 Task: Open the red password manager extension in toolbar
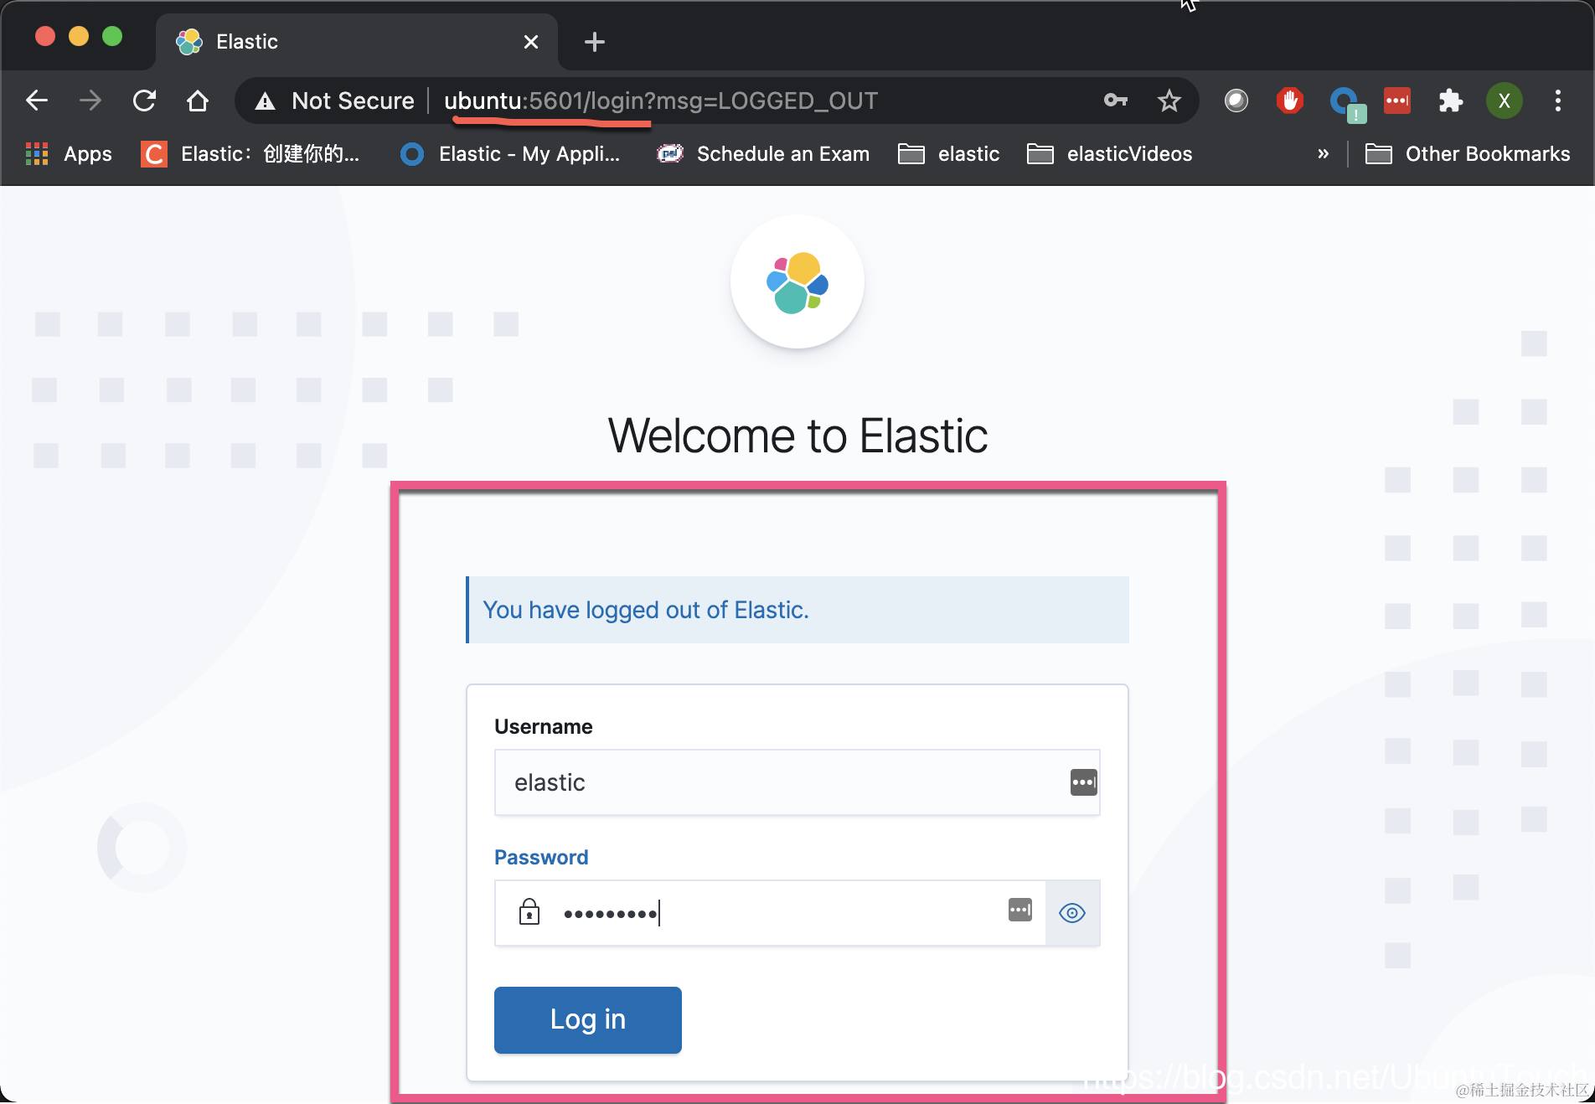(x=1396, y=101)
